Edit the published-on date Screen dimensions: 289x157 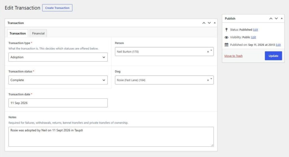(278, 45)
